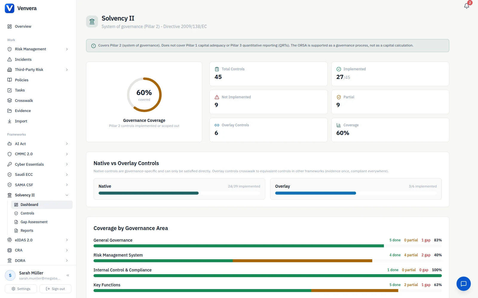Click the Native controls progress bar
This screenshot has height=298, width=478.
(179, 193)
